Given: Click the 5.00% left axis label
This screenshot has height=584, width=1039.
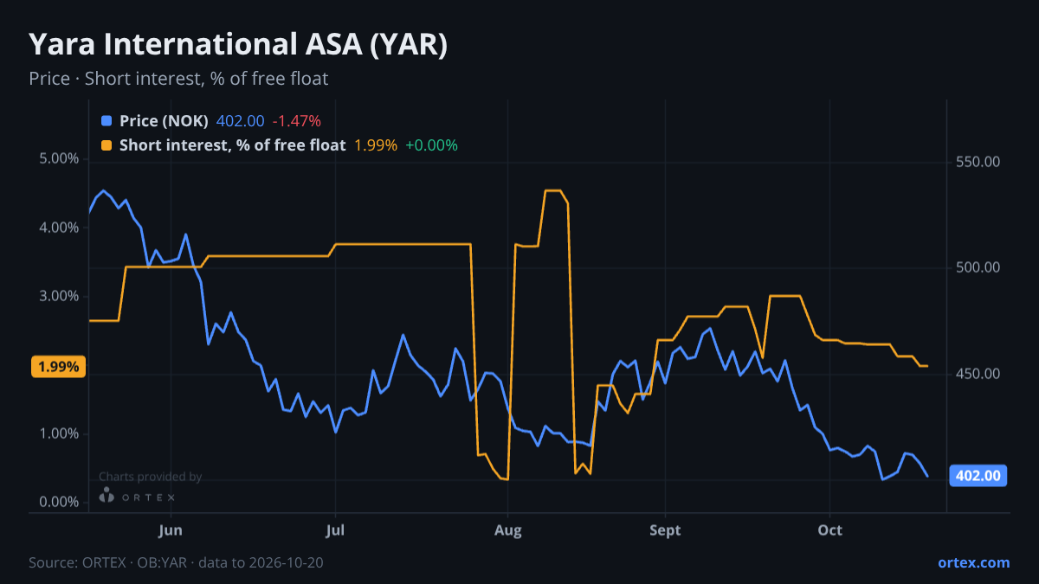Looking at the screenshot, I should tap(60, 159).
